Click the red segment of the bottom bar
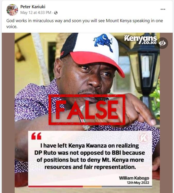The image size is (174, 193). (55, 187)
